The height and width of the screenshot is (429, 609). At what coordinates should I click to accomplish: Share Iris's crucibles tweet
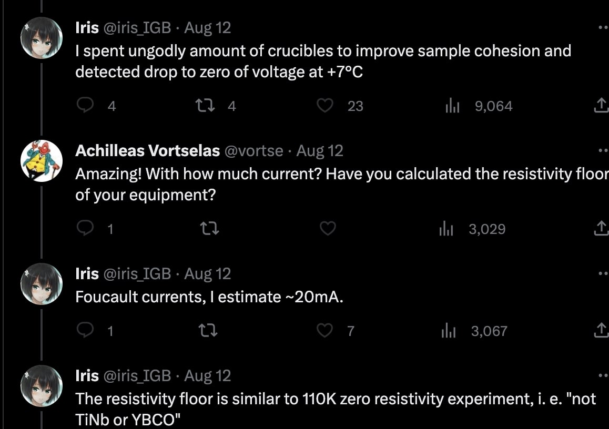click(600, 106)
